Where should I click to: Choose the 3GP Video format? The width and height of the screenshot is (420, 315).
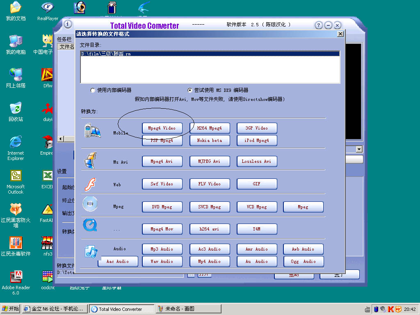(257, 128)
